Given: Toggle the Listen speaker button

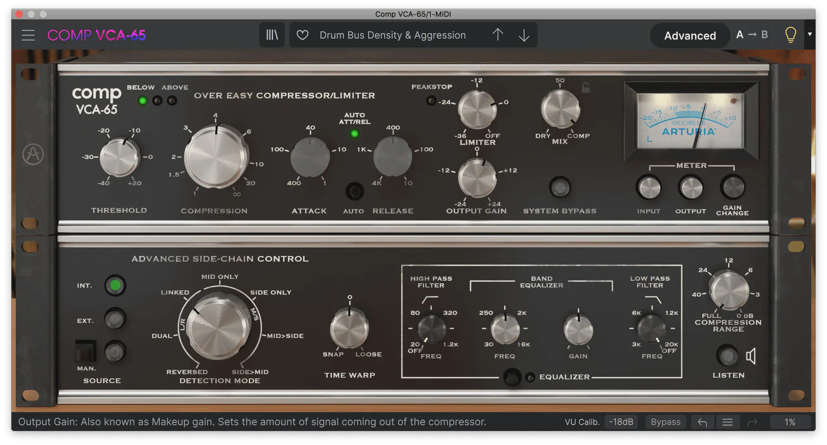Looking at the screenshot, I should (728, 356).
